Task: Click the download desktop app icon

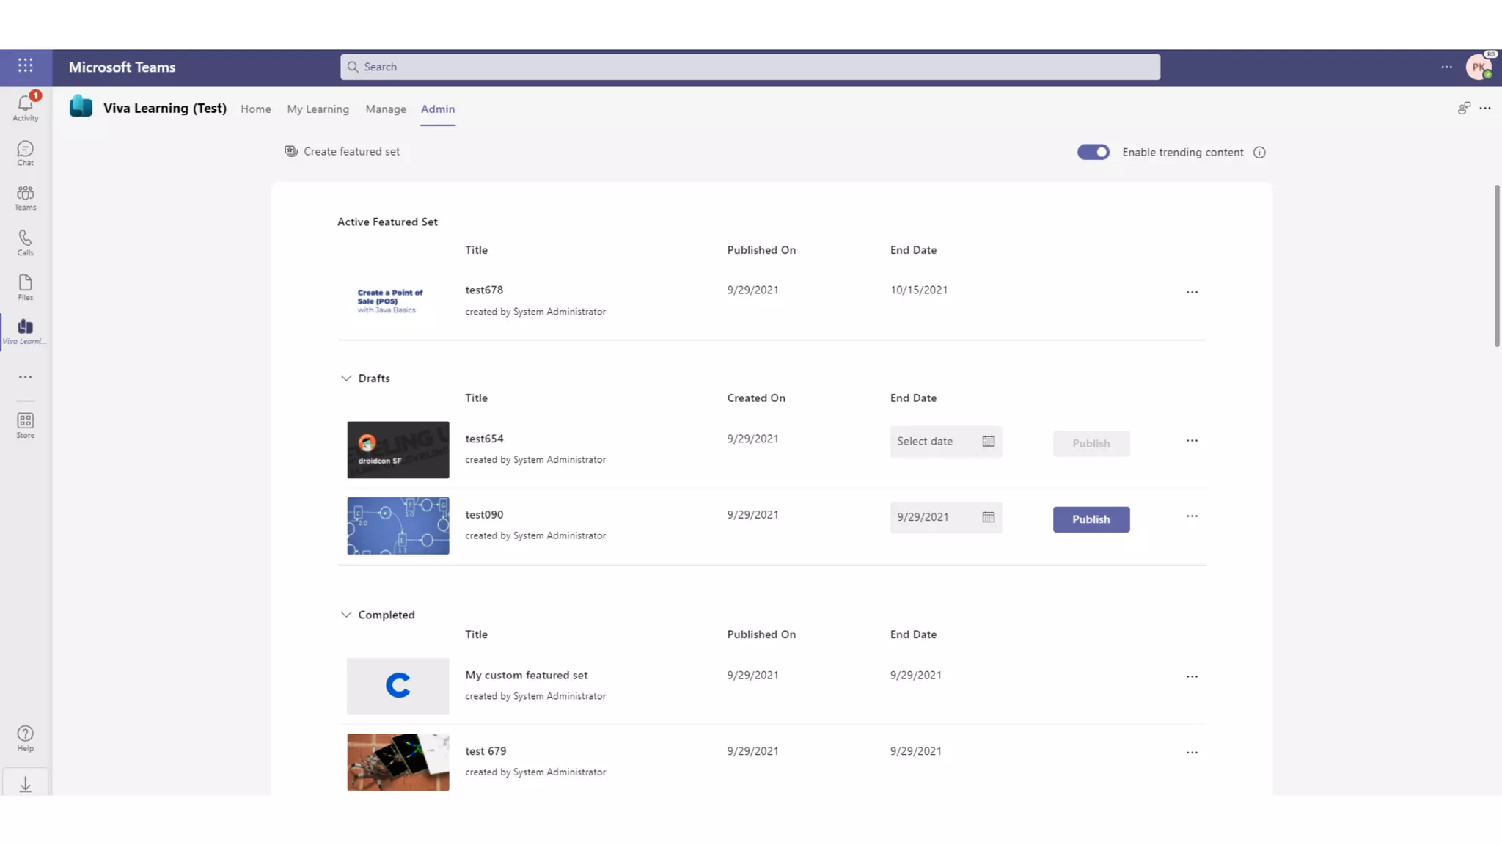Action: click(x=25, y=784)
